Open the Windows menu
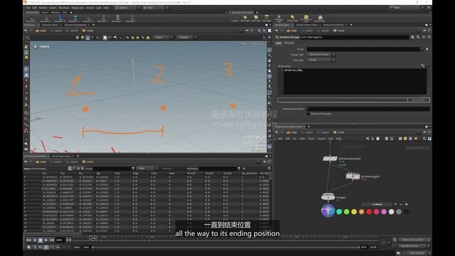 [x=64, y=8]
